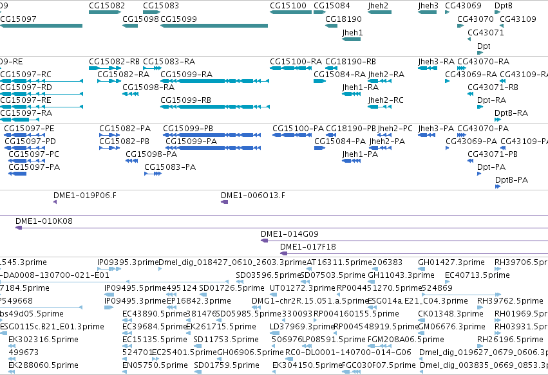Select the Jheh3 gene feature

pos(427,12)
